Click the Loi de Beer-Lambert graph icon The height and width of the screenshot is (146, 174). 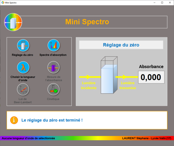click(23, 89)
